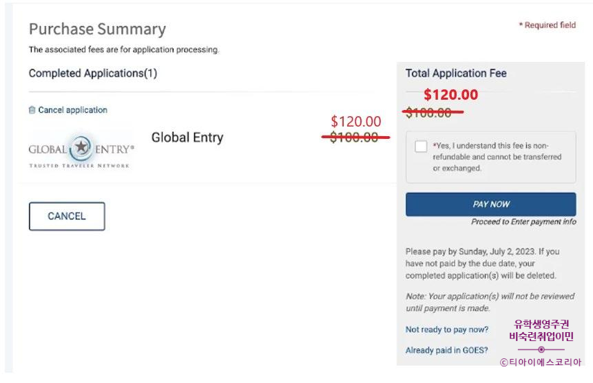Click the pay-by July 2, 2023 notice
This screenshot has width=593, height=383.
coord(482,263)
